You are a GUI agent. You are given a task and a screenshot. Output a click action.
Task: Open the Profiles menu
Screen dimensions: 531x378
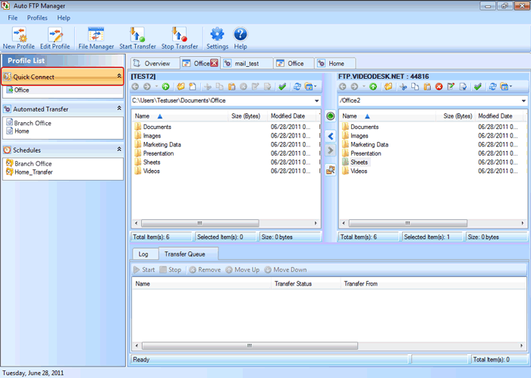click(x=36, y=17)
